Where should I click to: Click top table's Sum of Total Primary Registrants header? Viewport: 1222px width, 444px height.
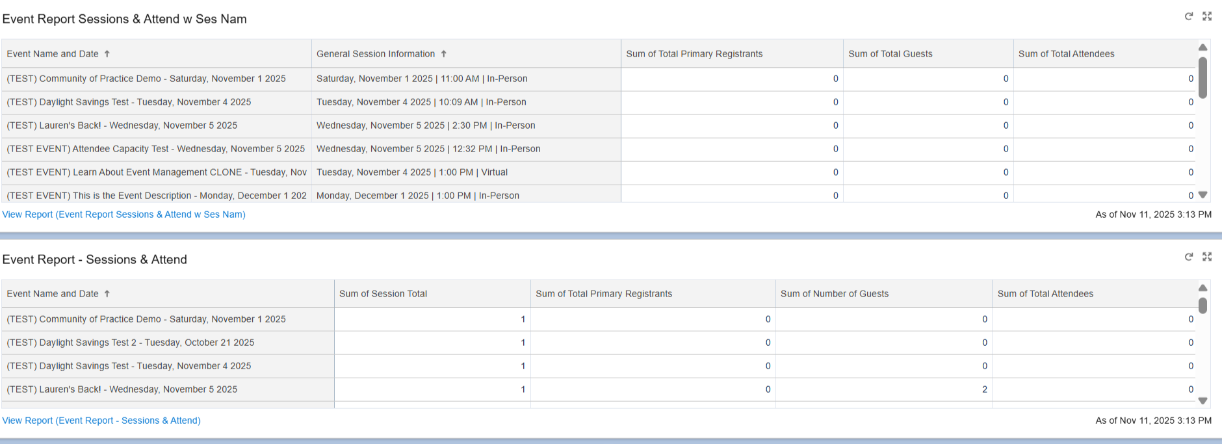(x=694, y=54)
